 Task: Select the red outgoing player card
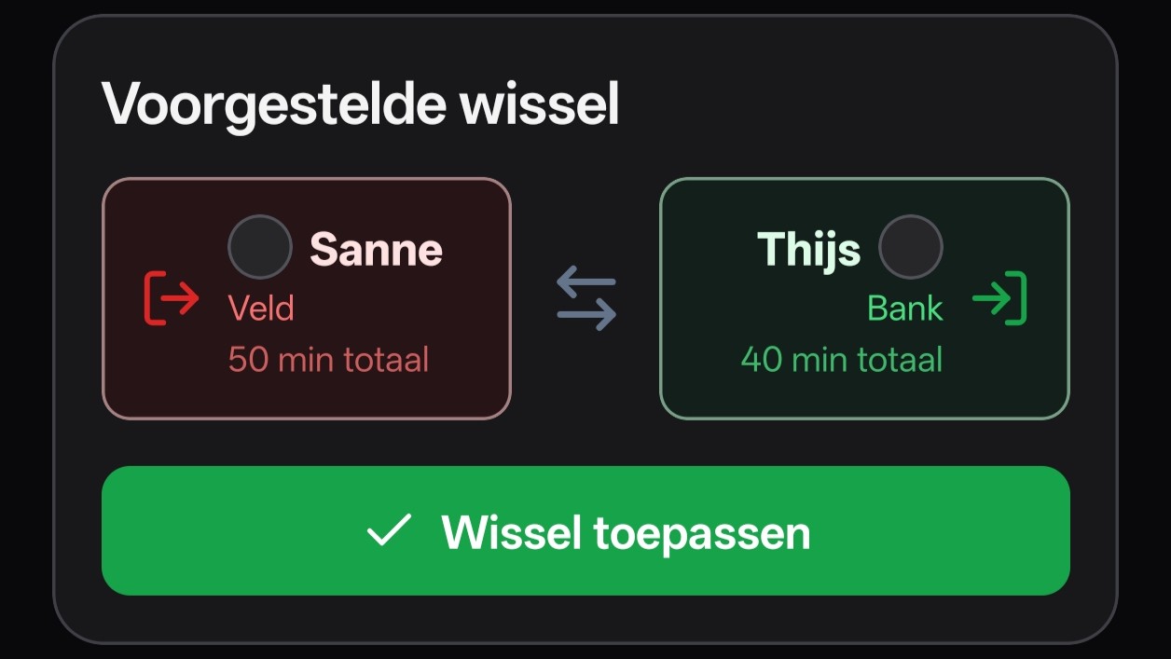(x=306, y=391)
